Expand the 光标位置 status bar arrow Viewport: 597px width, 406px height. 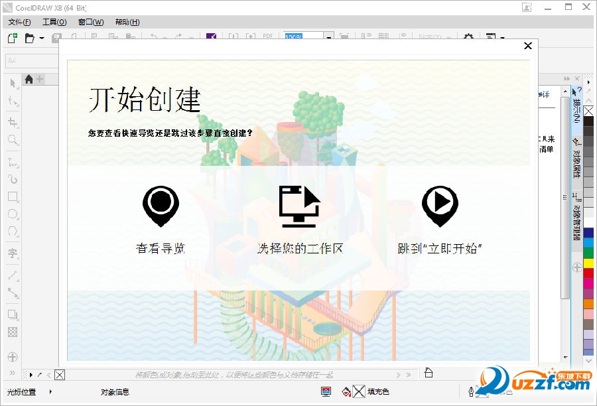click(x=50, y=392)
